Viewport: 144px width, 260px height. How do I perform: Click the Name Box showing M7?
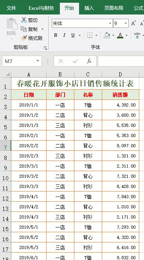[22, 61]
